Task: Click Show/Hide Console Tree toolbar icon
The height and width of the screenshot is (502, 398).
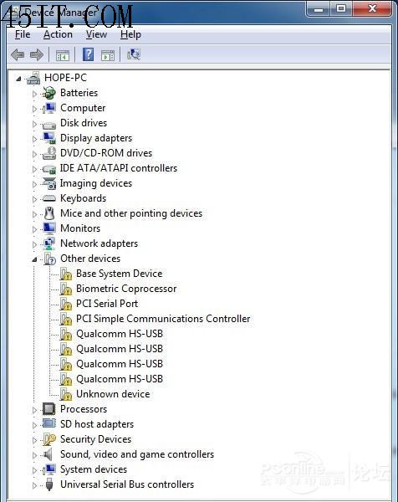Action: (x=63, y=55)
